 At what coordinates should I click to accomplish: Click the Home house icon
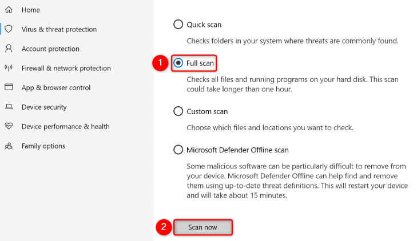9,10
